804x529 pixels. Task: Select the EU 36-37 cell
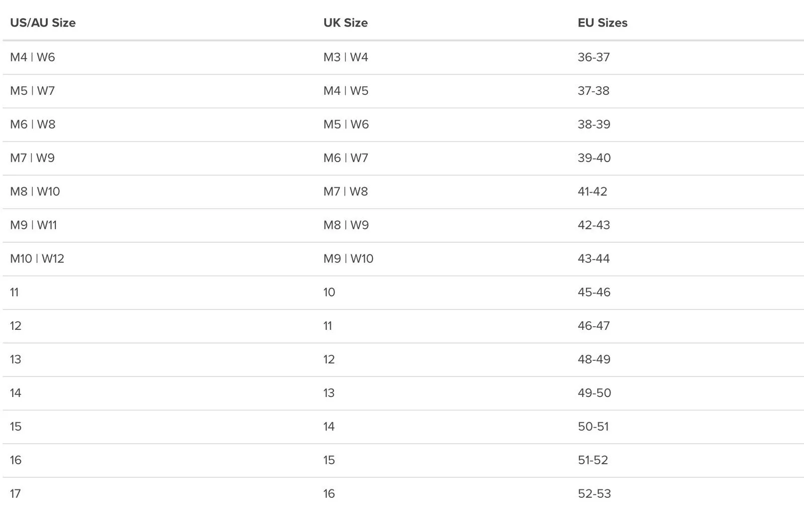click(x=593, y=57)
